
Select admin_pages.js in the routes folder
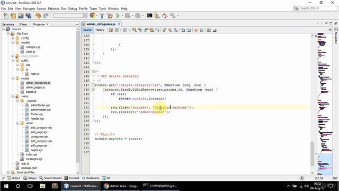pos(35,87)
